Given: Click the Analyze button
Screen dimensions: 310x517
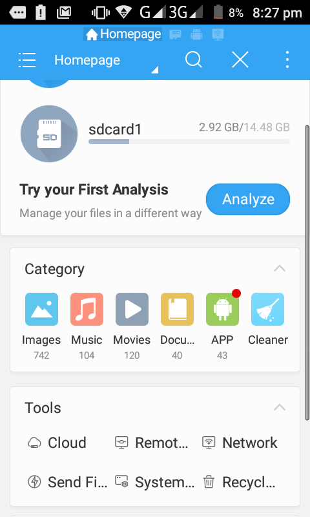Looking at the screenshot, I should click(x=248, y=199).
